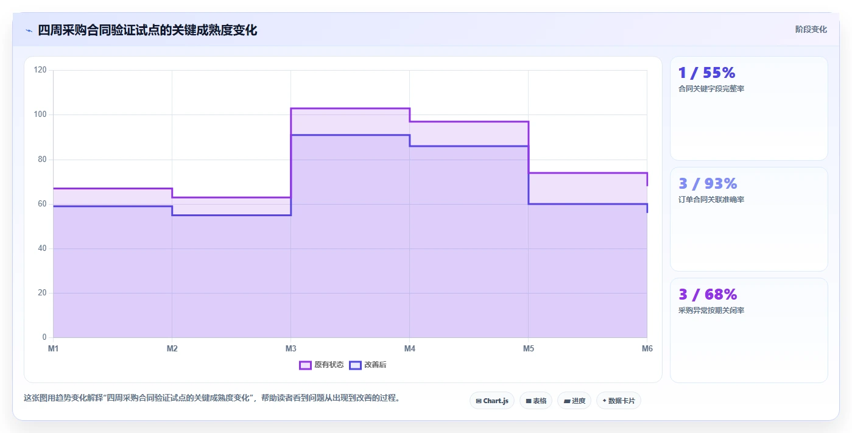Click the M6 axis label

click(647, 348)
